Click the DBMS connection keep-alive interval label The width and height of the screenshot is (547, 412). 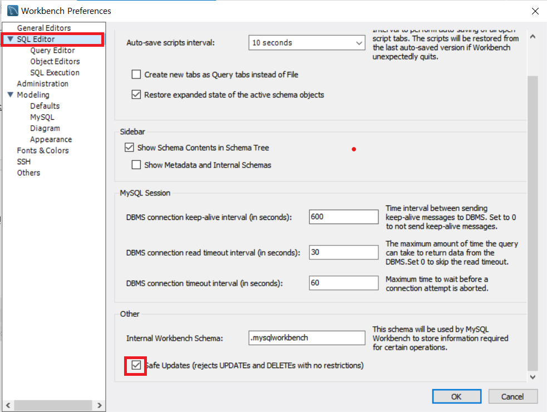[209, 217]
